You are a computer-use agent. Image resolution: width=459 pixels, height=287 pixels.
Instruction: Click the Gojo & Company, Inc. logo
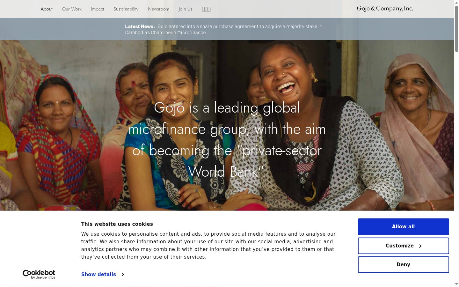(x=385, y=9)
